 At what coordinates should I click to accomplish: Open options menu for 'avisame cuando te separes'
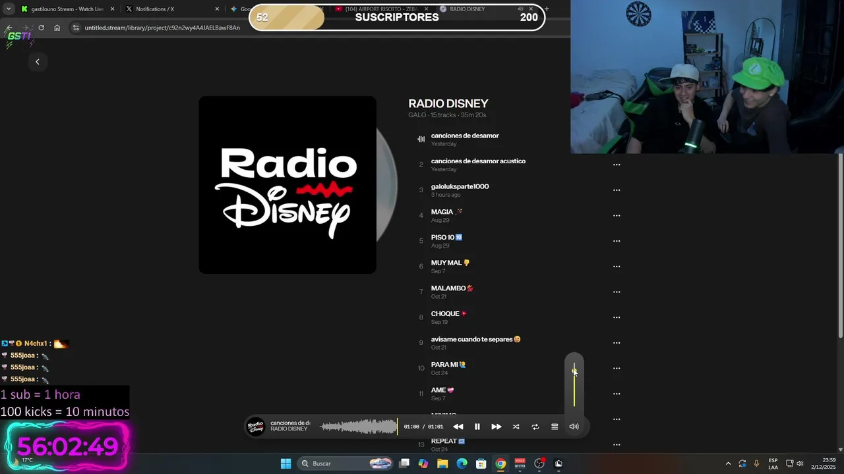pos(617,343)
